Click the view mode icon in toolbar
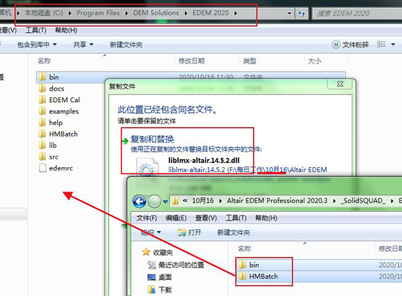This screenshot has width=402, height=296. (x=381, y=44)
